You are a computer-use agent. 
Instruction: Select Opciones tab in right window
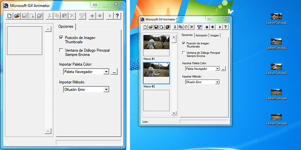[x=187, y=35]
